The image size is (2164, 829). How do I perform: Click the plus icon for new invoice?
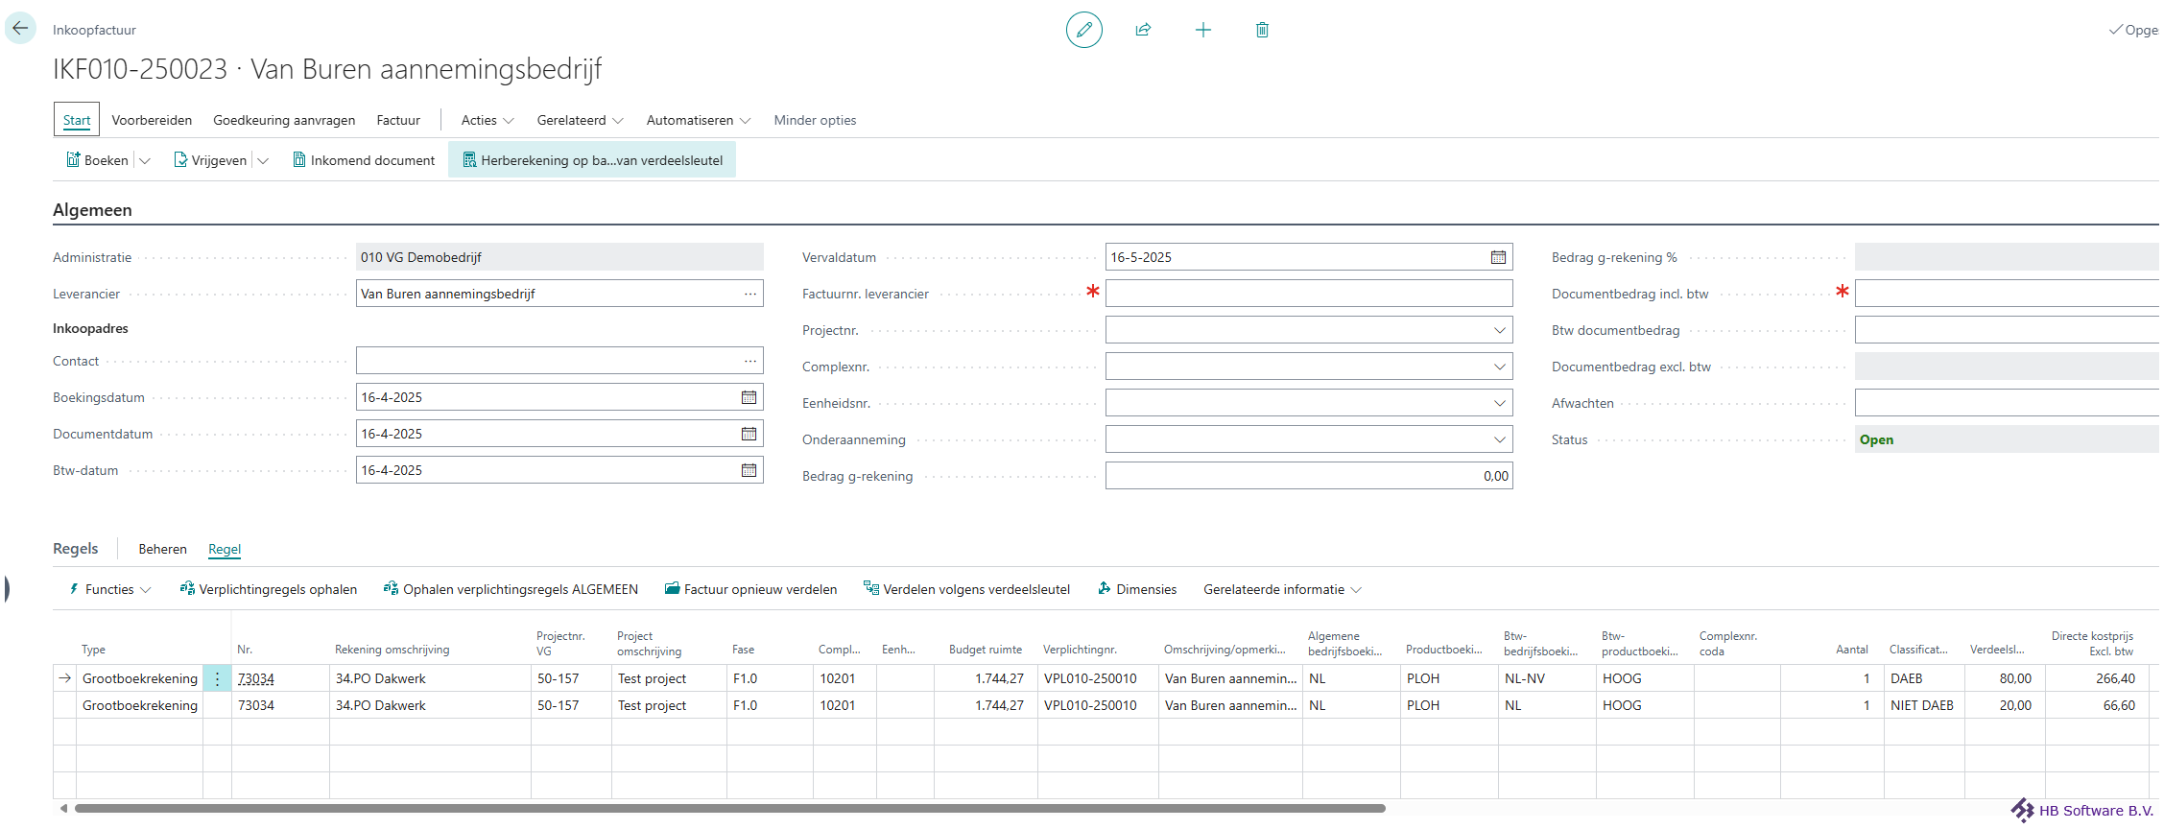click(x=1202, y=30)
